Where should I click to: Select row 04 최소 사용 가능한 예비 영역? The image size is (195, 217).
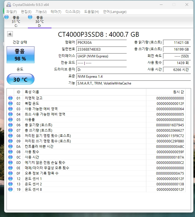[96, 114]
